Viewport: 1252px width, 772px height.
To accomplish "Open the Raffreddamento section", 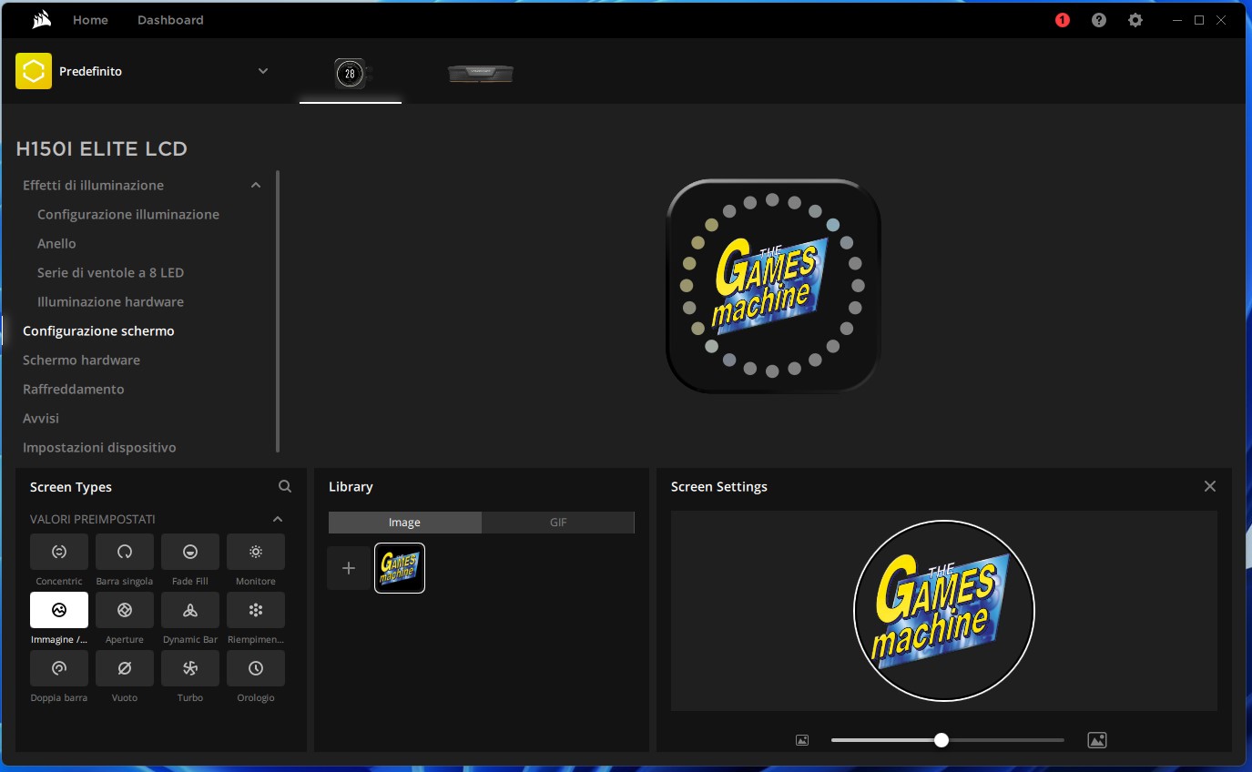I will tap(73, 389).
